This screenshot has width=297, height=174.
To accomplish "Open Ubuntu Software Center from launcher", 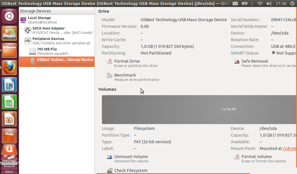I will [9, 136].
